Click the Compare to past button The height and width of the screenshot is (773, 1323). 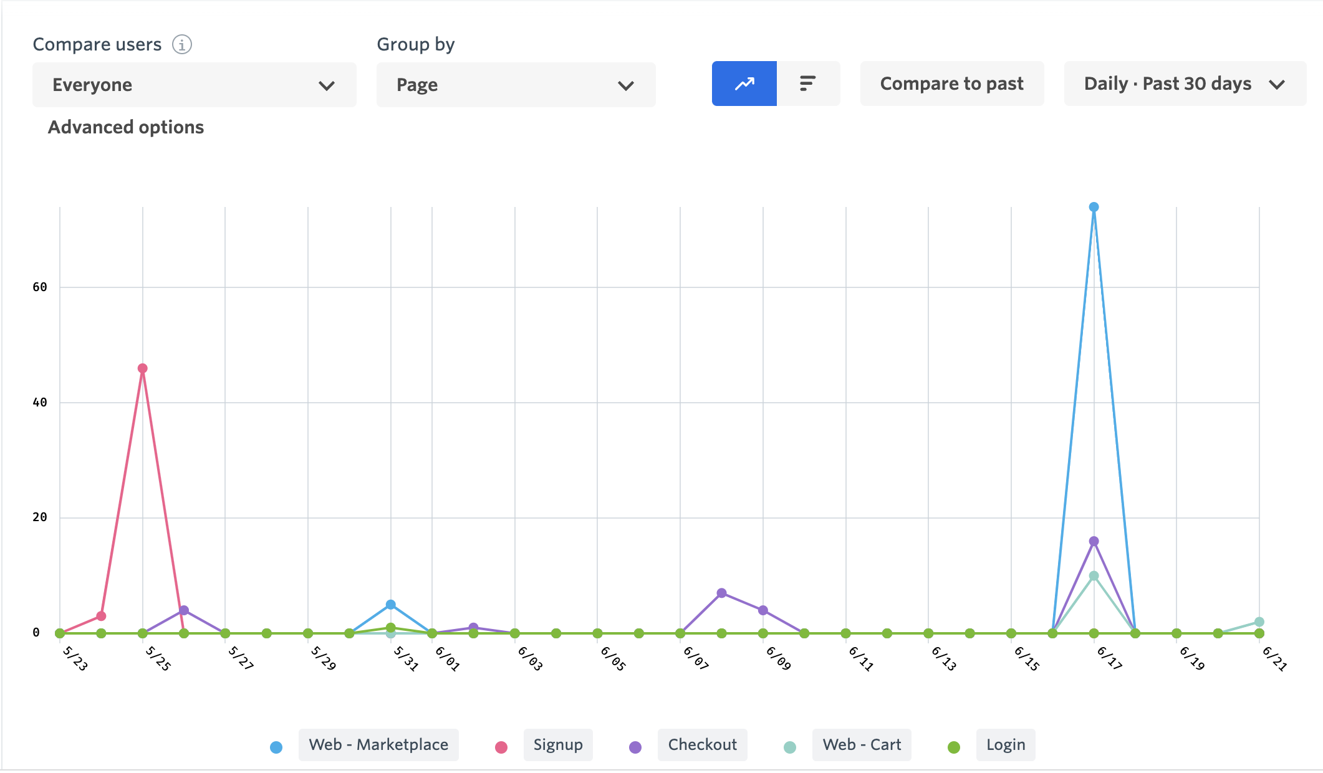pyautogui.click(x=952, y=84)
